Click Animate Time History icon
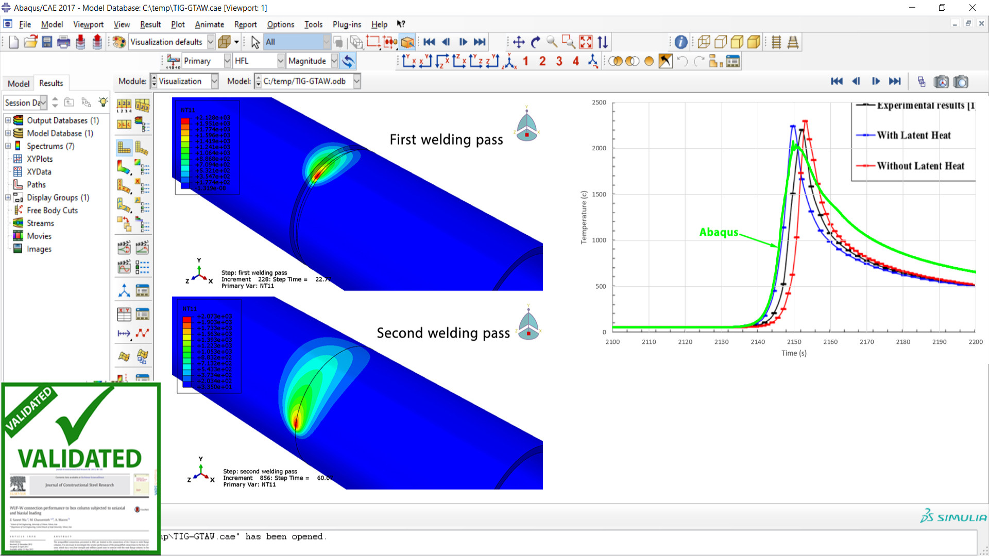 point(124,248)
